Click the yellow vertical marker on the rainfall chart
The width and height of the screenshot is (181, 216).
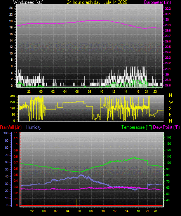tap(77, 203)
